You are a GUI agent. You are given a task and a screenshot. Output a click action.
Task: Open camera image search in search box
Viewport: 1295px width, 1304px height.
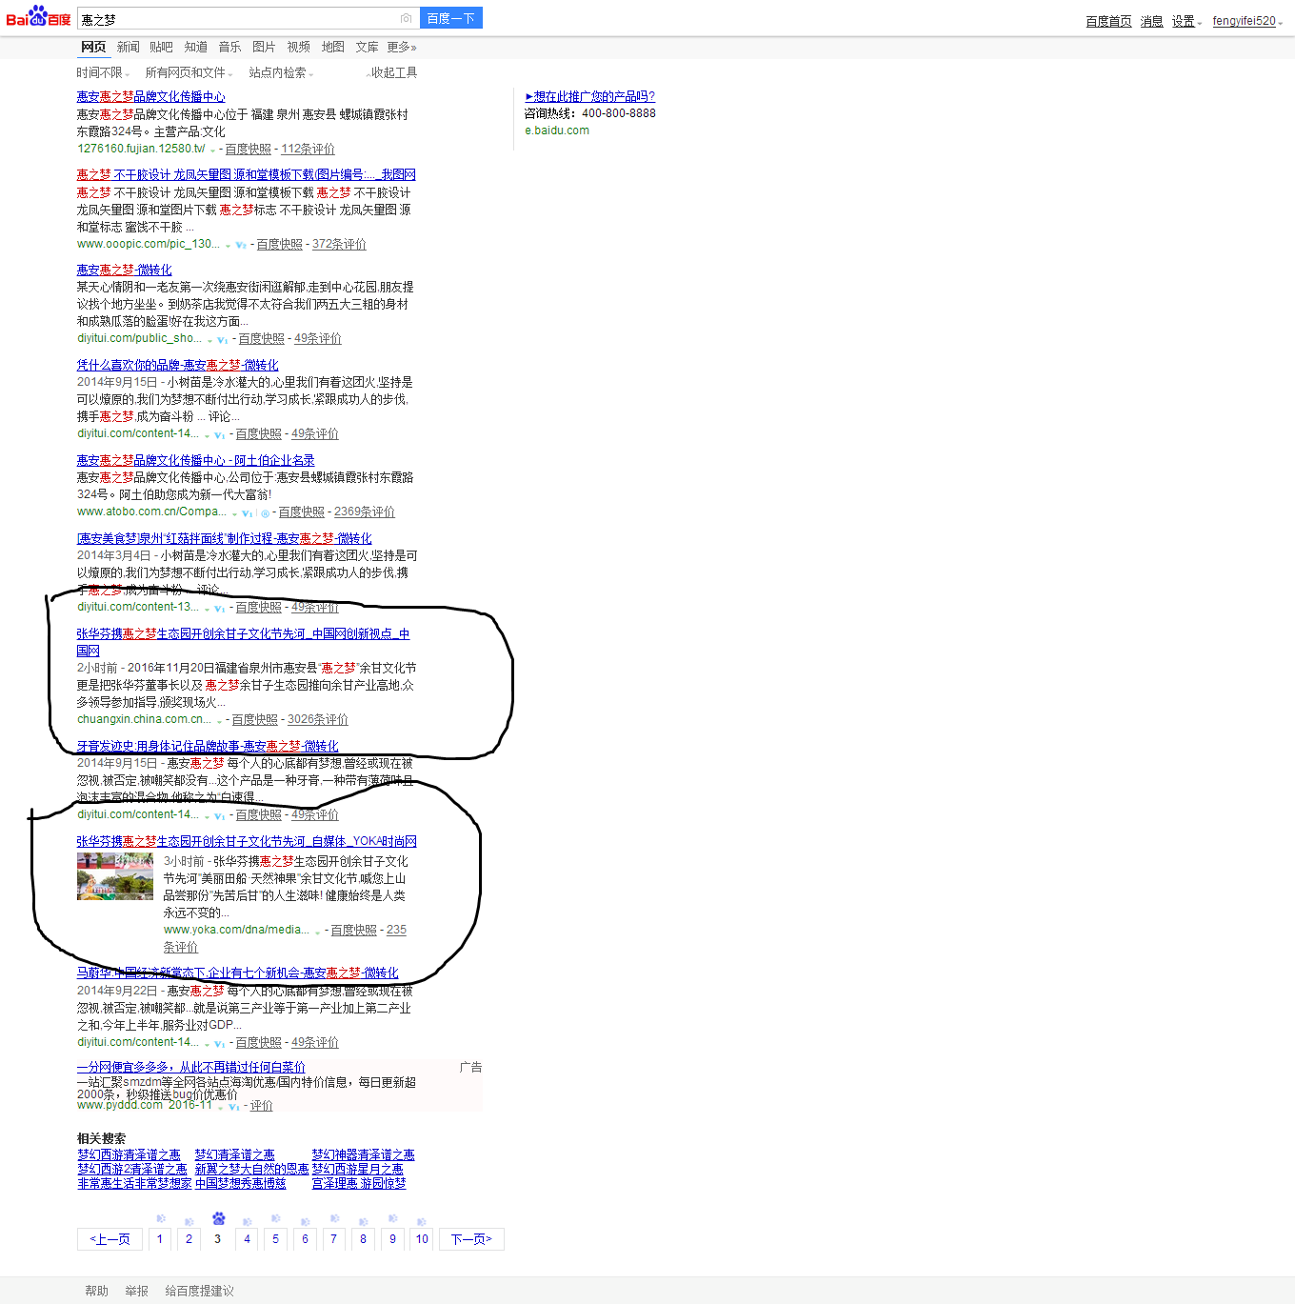point(407,18)
